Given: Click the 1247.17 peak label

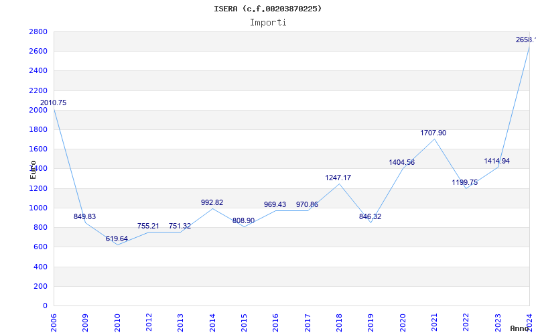Looking at the screenshot, I should pos(338,178).
